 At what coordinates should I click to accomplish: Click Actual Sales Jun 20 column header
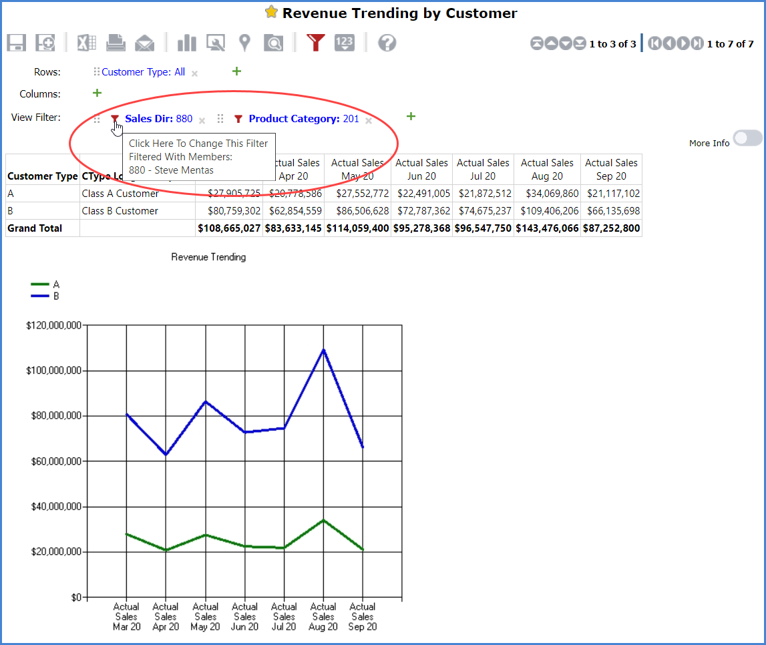click(x=421, y=170)
